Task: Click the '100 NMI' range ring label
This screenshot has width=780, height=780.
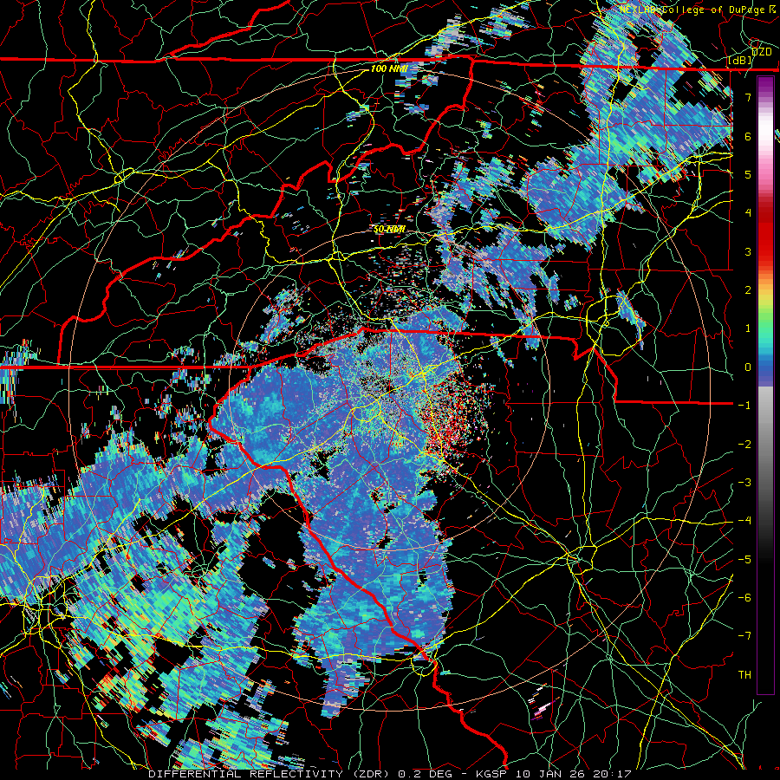Action: pos(389,68)
